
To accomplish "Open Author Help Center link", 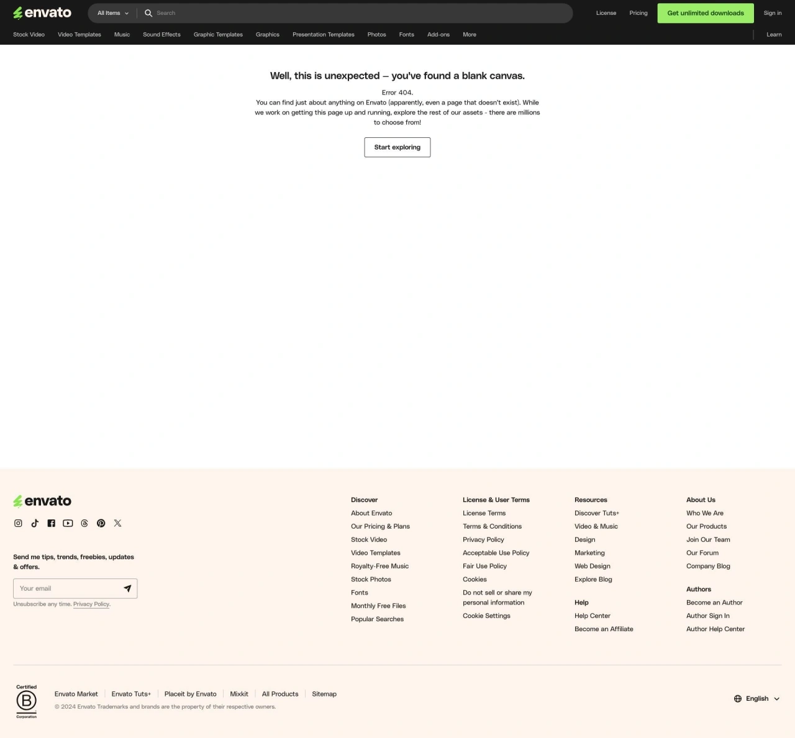I will click(715, 629).
